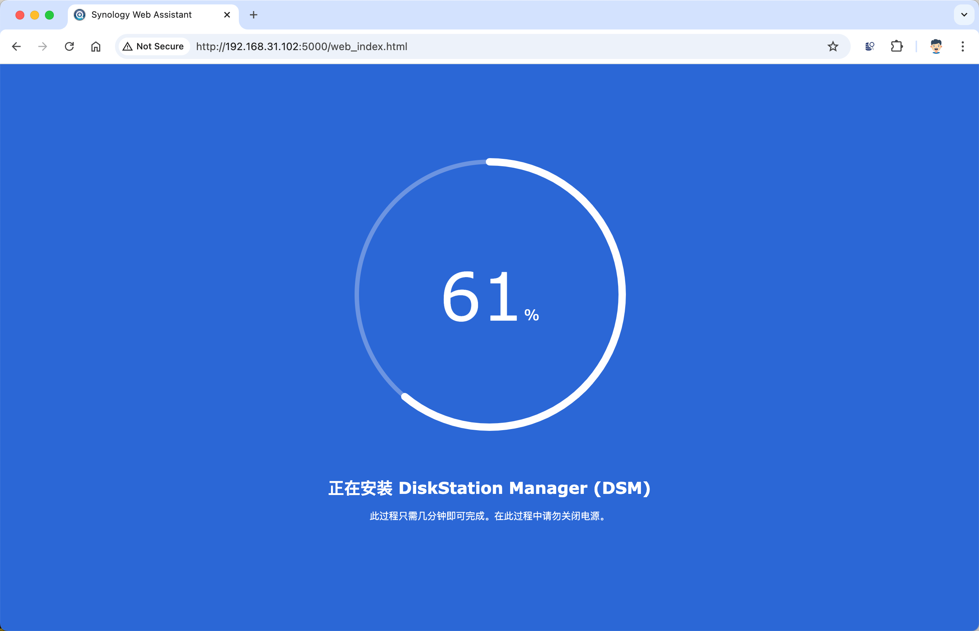Click the Not Secure site info chip
This screenshot has width=979, height=631.
pos(154,46)
